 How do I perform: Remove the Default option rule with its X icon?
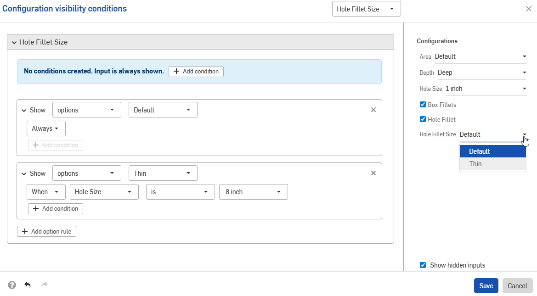(x=373, y=110)
